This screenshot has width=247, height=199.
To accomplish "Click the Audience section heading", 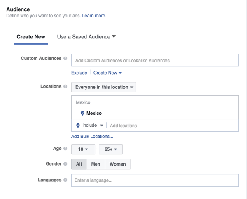I will (18, 9).
